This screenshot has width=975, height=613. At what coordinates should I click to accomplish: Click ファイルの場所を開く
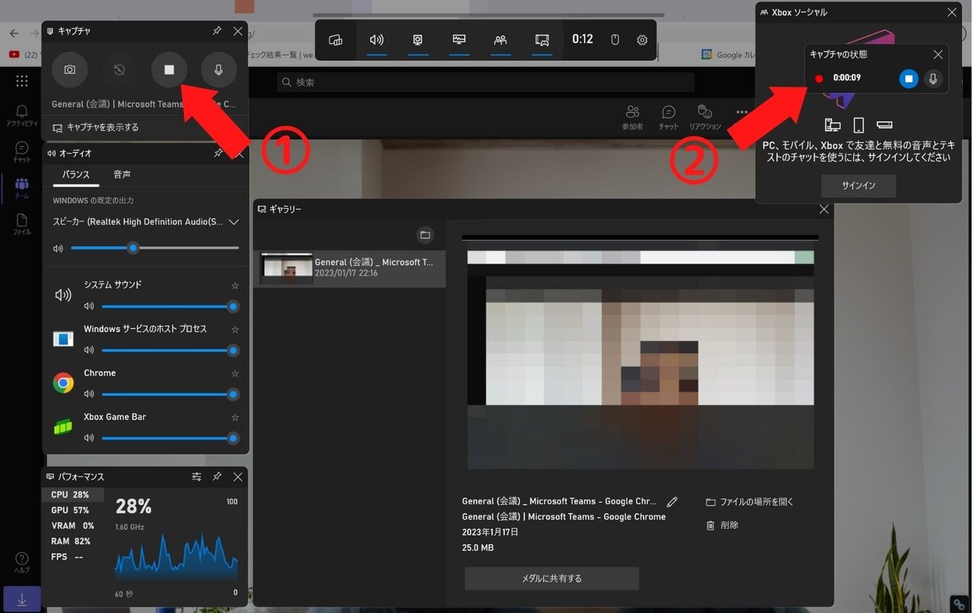(x=750, y=502)
